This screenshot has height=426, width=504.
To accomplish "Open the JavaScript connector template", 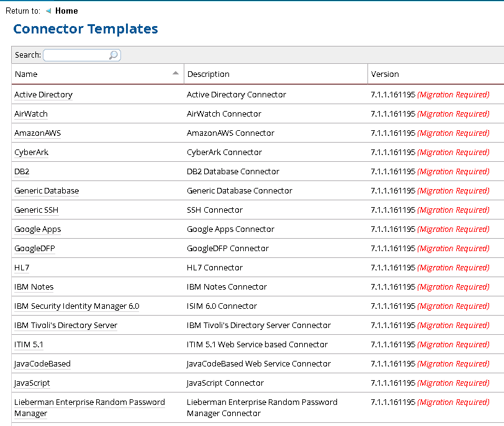I will point(32,383).
